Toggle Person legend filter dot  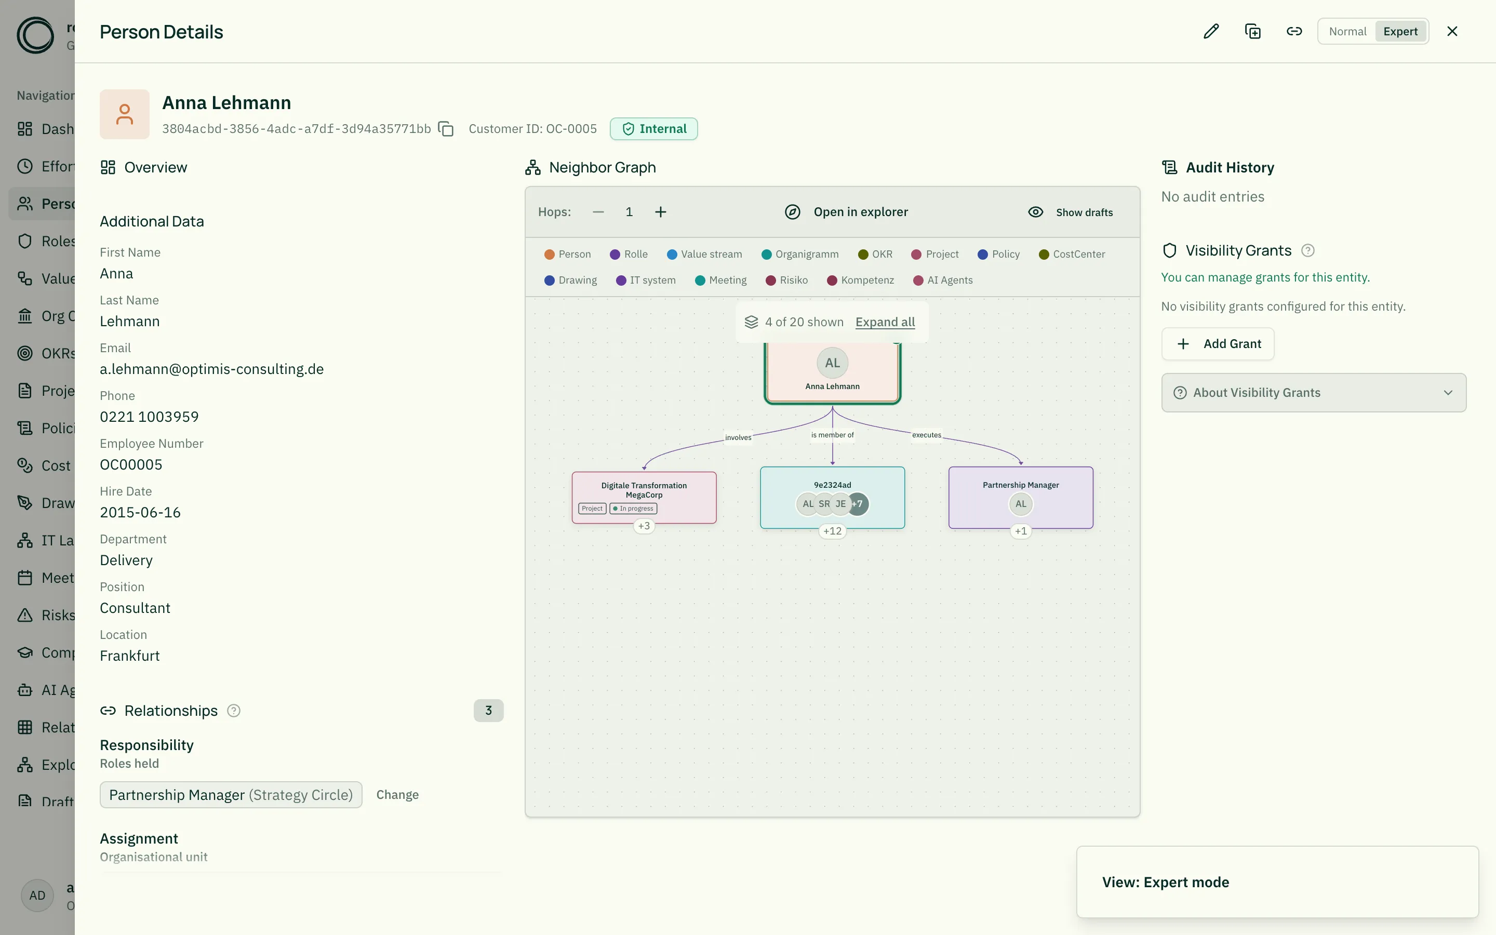tap(549, 254)
